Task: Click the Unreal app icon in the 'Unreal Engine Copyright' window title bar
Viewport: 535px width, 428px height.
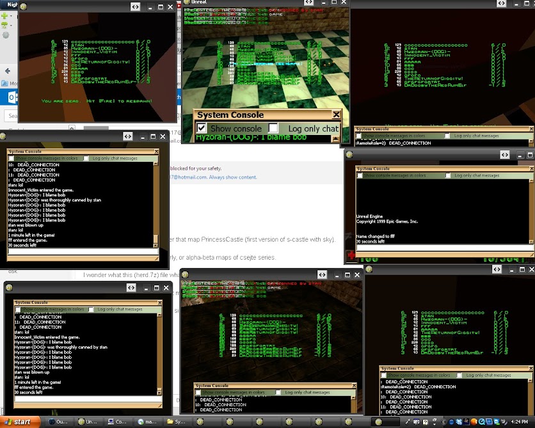Action: 349,154
